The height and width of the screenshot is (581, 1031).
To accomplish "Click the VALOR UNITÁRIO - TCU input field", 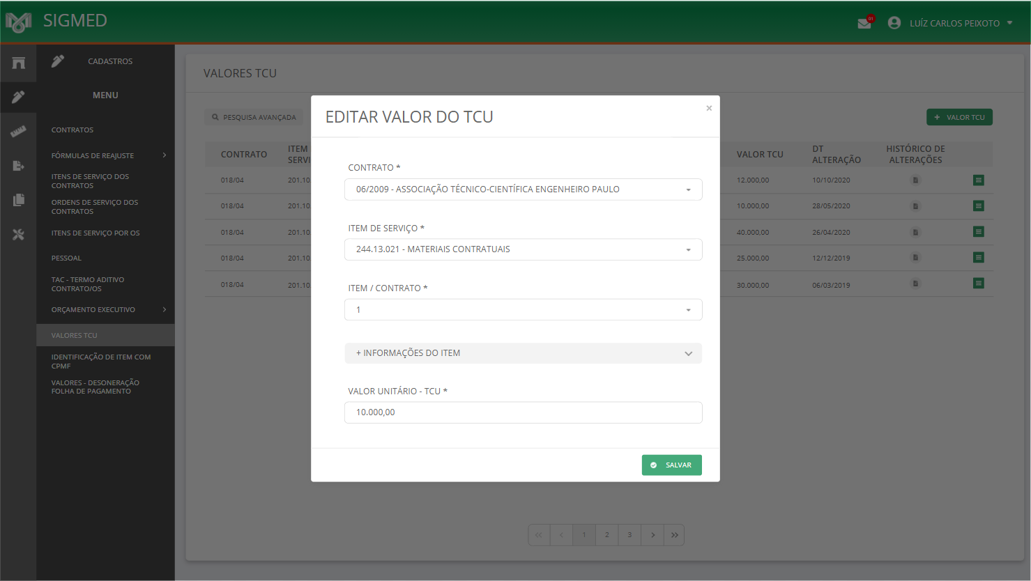I will 524,412.
